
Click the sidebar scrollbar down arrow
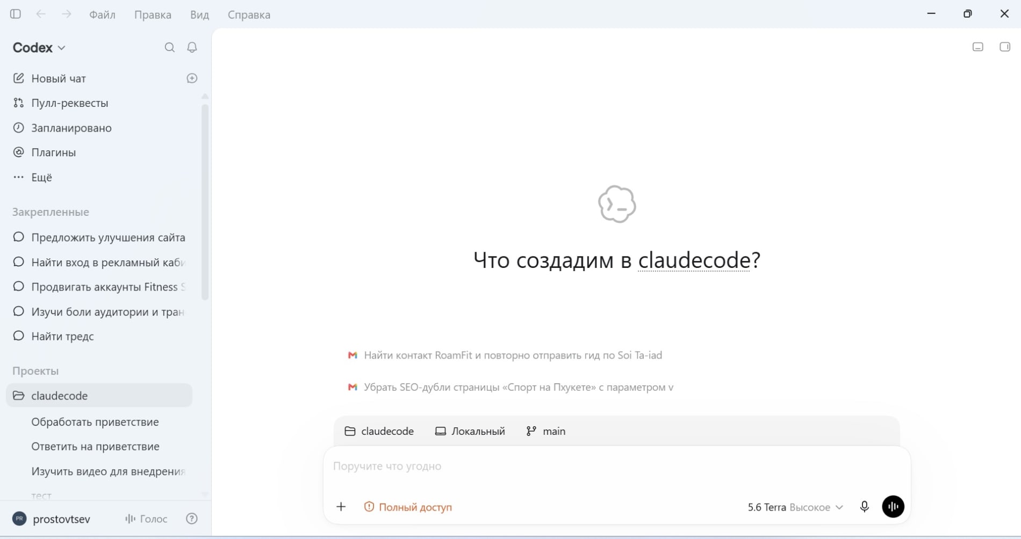tap(205, 494)
